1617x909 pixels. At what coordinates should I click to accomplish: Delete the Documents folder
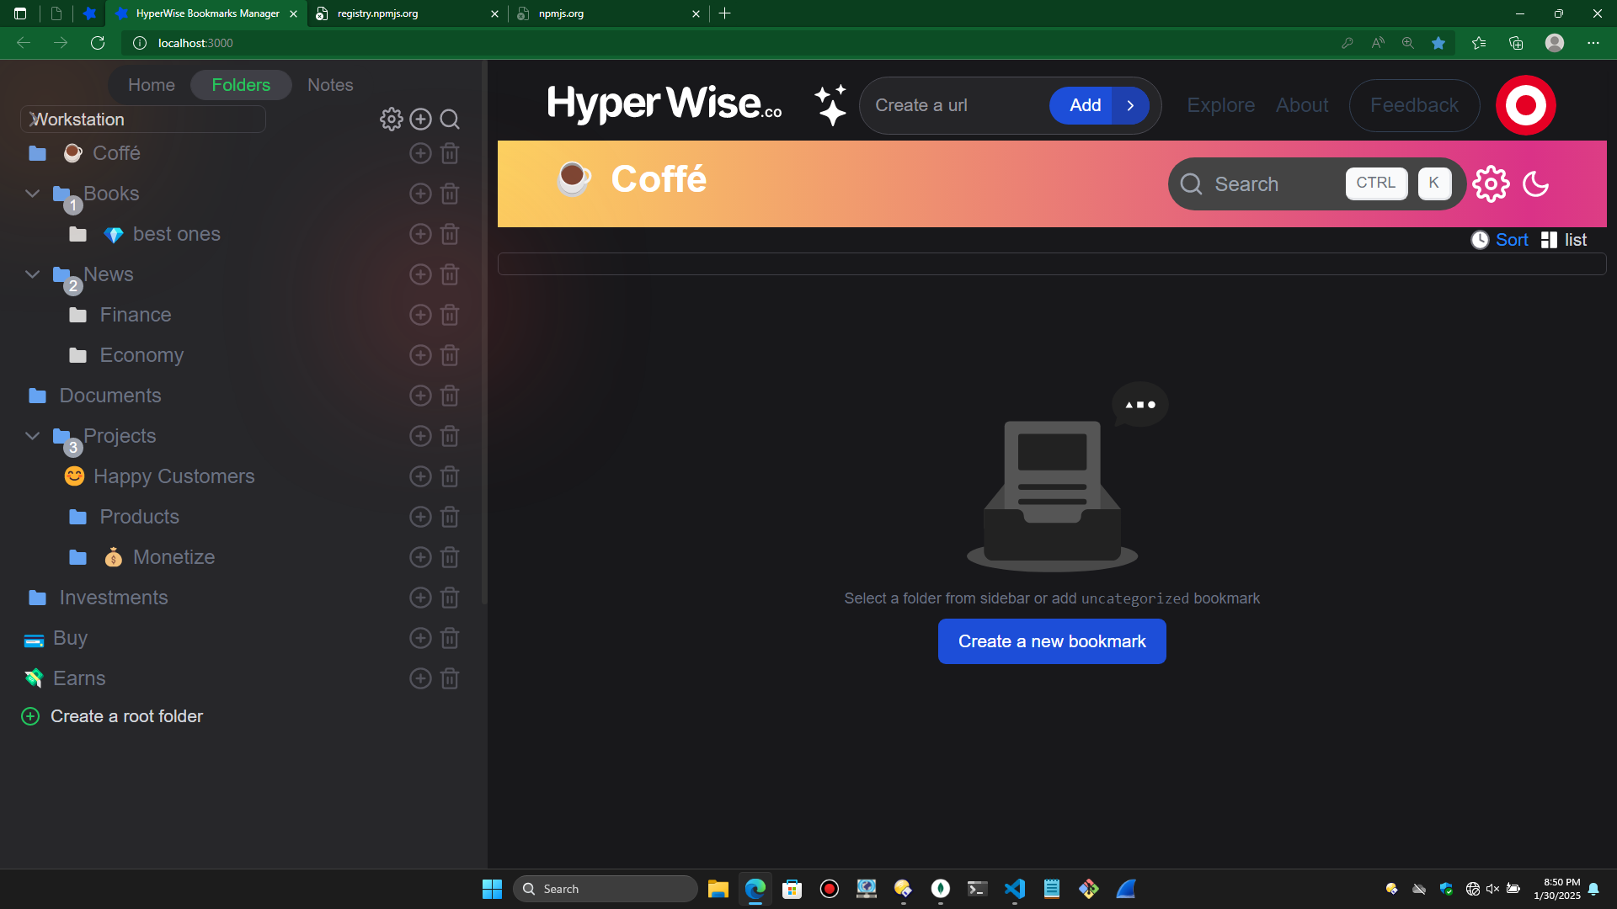tap(450, 396)
